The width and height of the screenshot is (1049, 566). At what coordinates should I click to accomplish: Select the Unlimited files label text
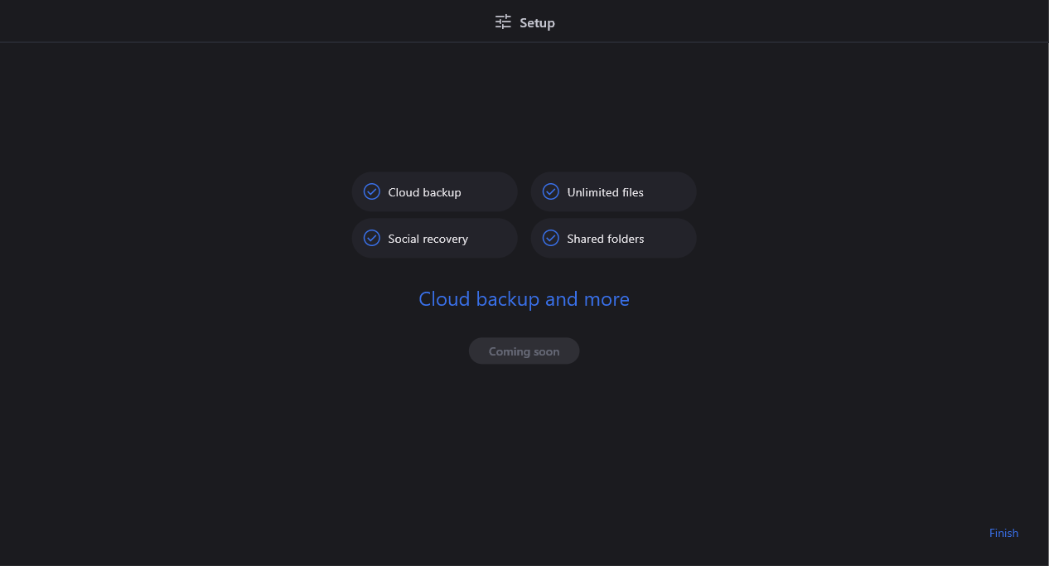pyautogui.click(x=605, y=192)
